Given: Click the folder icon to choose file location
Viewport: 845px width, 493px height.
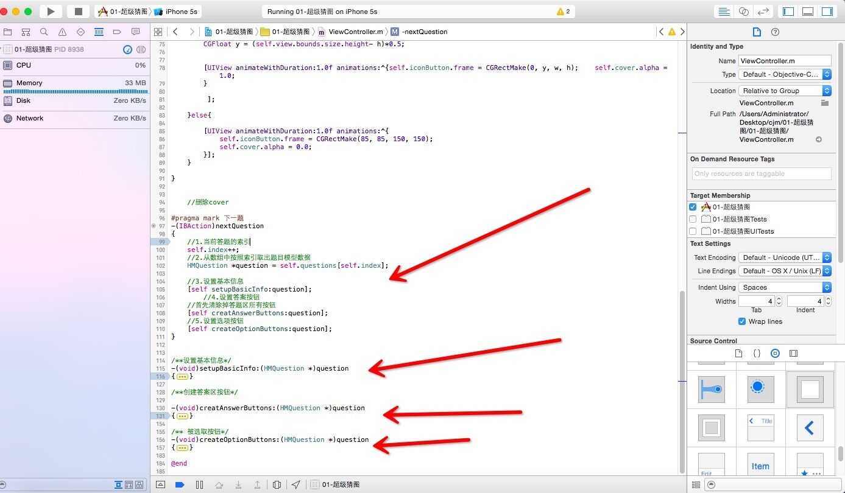Looking at the screenshot, I should tap(825, 103).
